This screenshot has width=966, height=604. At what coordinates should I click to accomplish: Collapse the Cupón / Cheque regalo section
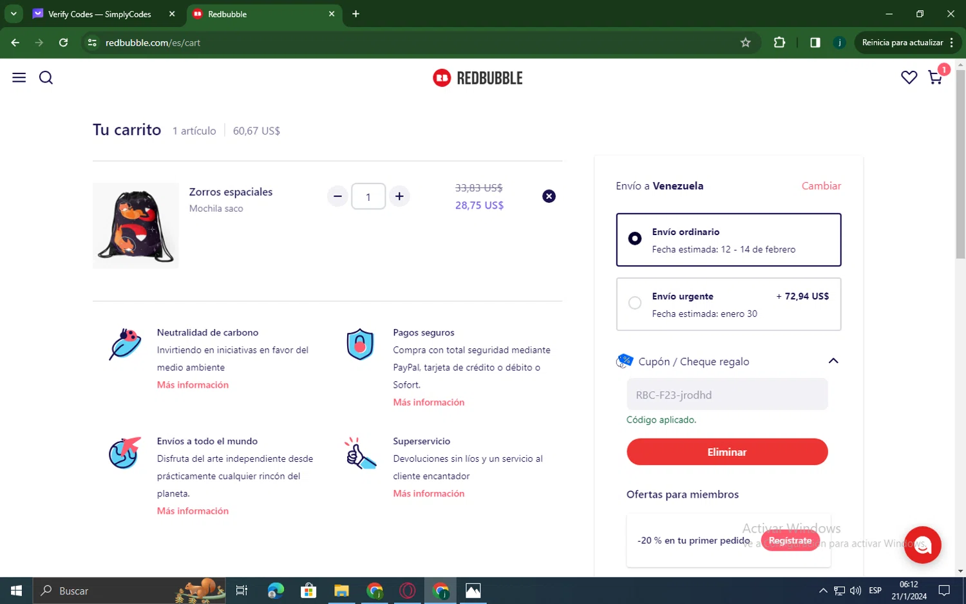click(x=833, y=361)
